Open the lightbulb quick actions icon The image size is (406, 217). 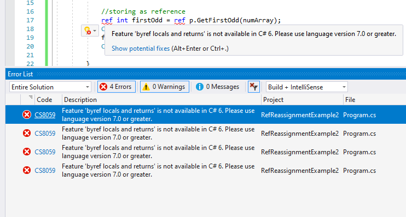[x=88, y=31]
